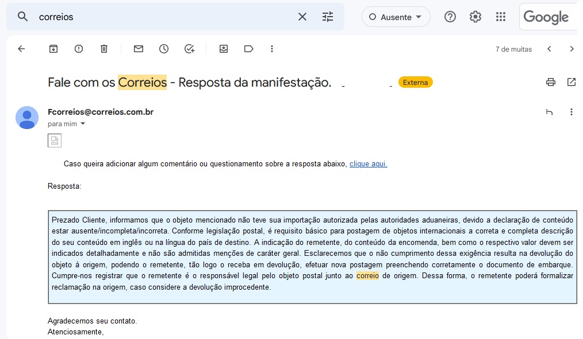
Task: Follow the 'clique aqui' link
Action: (x=369, y=164)
